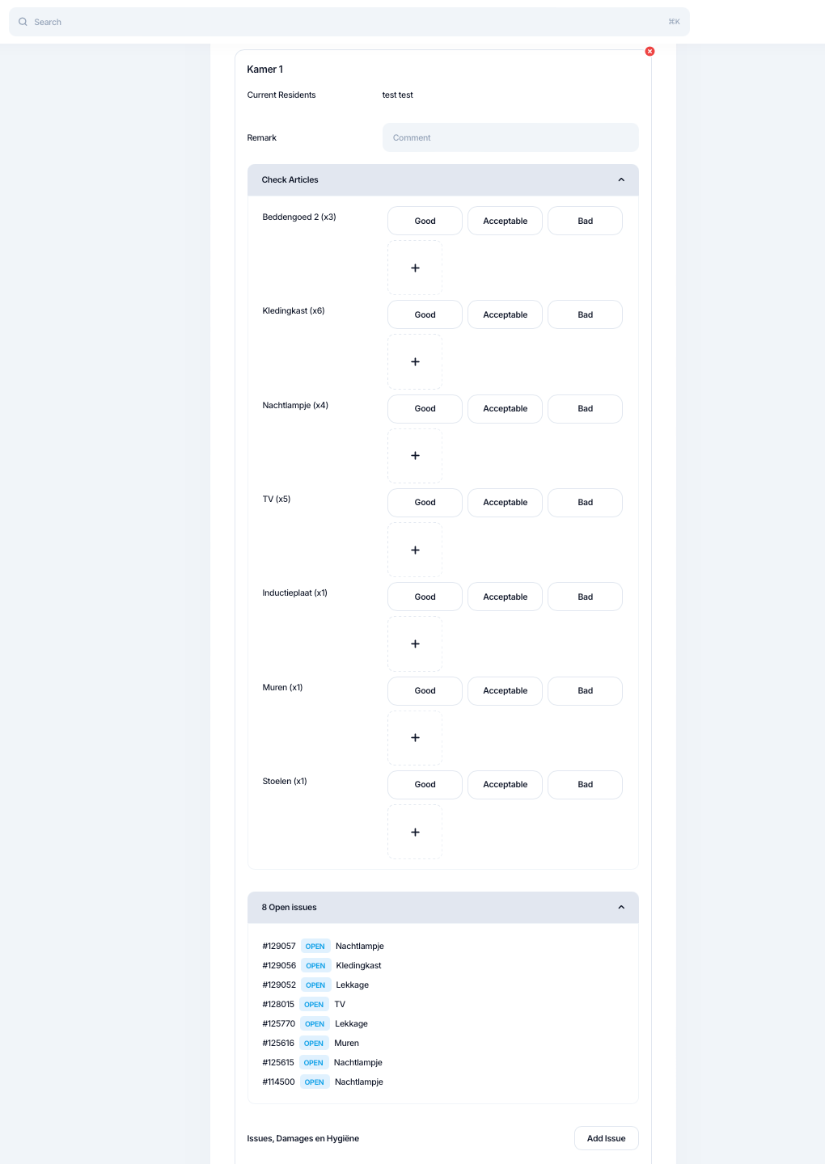Image resolution: width=825 pixels, height=1164 pixels.
Task: Click the plus tile under Nachtlampje
Action: tap(415, 456)
